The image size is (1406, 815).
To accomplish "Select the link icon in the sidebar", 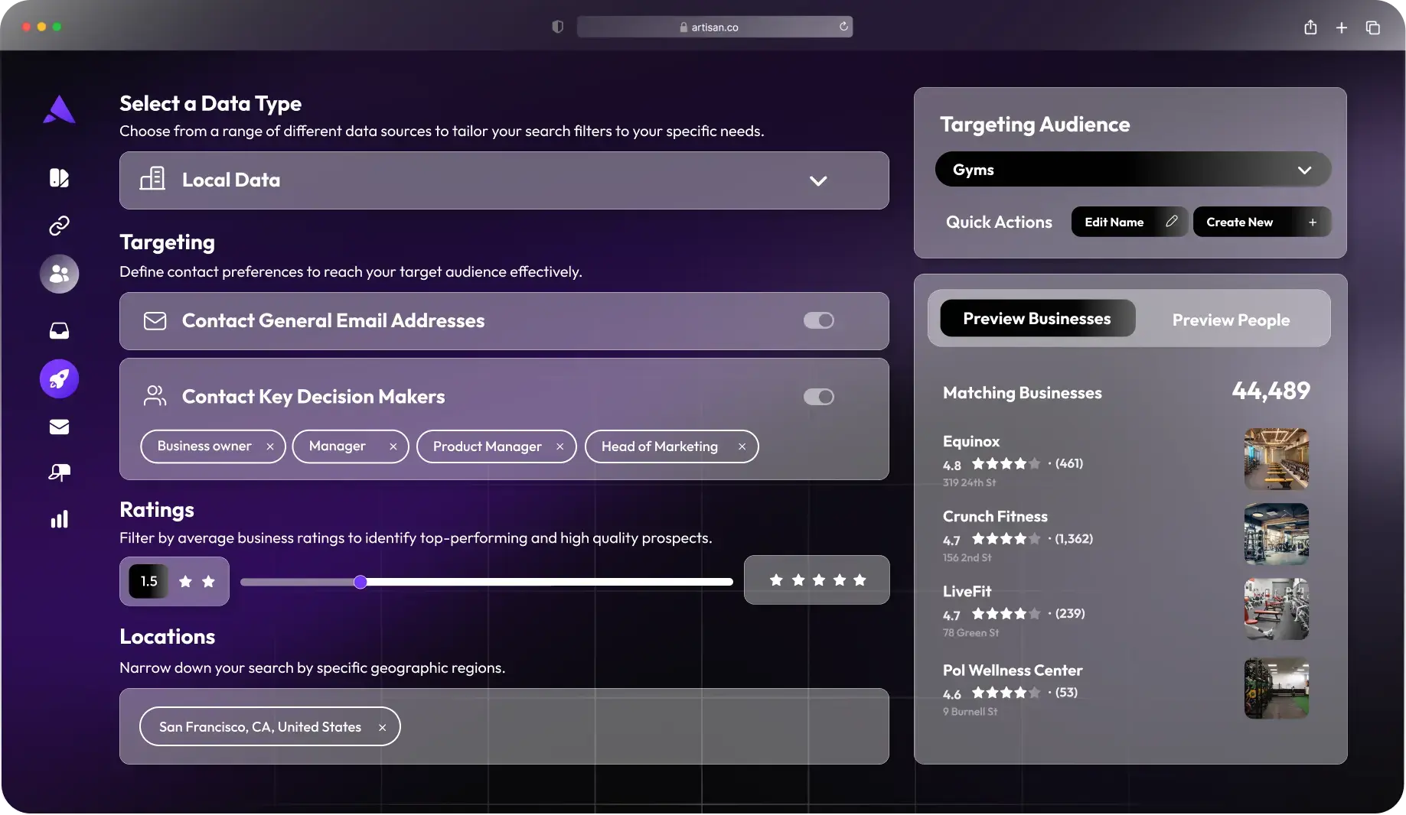I will (x=59, y=226).
